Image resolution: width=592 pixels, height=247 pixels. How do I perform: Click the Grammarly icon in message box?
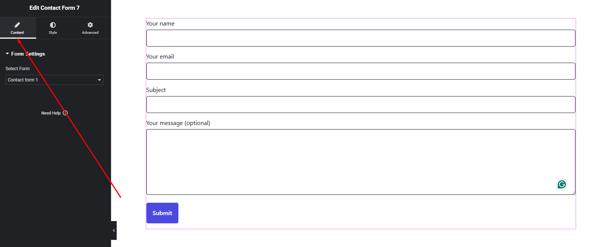[562, 184]
